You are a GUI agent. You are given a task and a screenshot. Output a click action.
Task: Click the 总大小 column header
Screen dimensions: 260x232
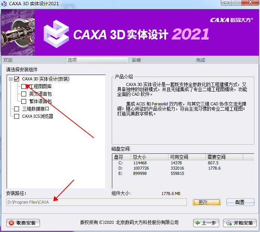pos(149,157)
